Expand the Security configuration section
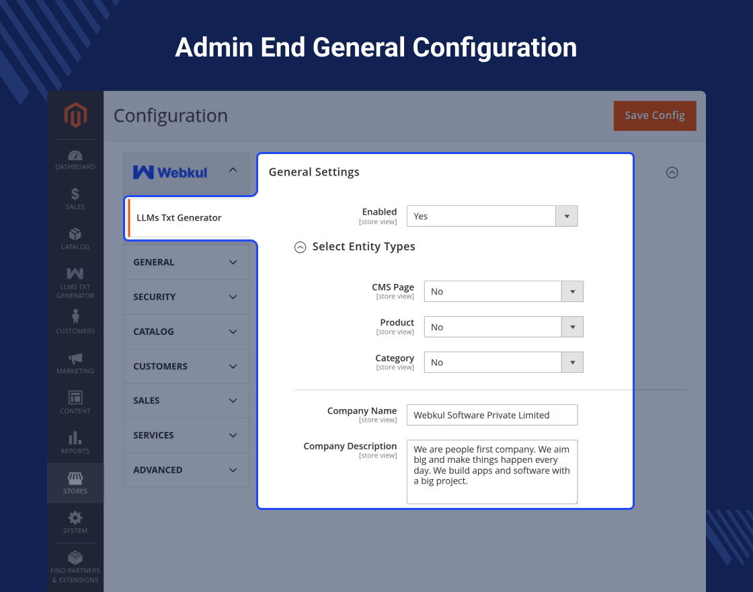Screen dimensions: 753x592 click(186, 297)
